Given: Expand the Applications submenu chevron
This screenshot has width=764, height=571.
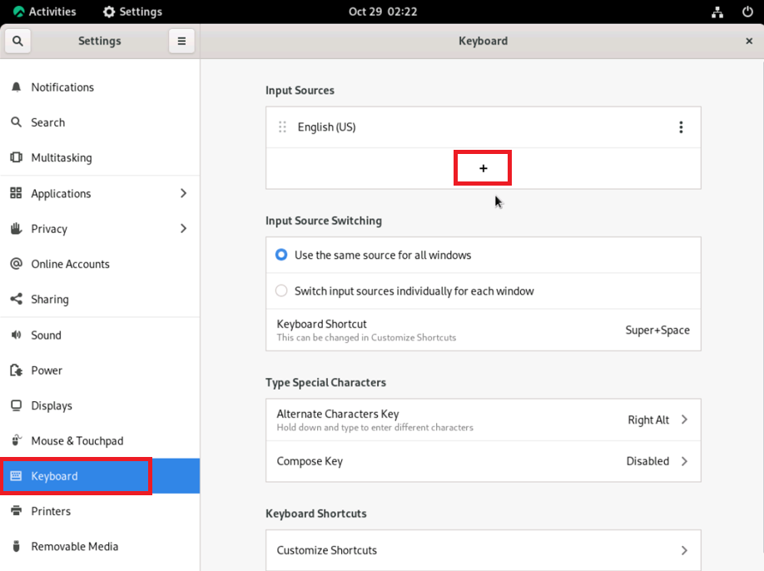Looking at the screenshot, I should point(183,193).
